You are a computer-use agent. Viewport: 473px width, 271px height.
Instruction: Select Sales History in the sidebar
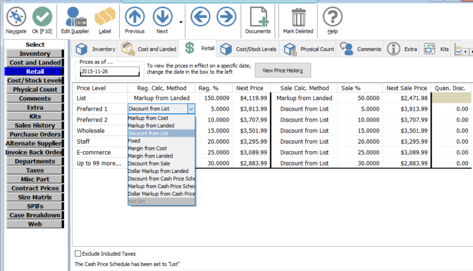[35, 125]
